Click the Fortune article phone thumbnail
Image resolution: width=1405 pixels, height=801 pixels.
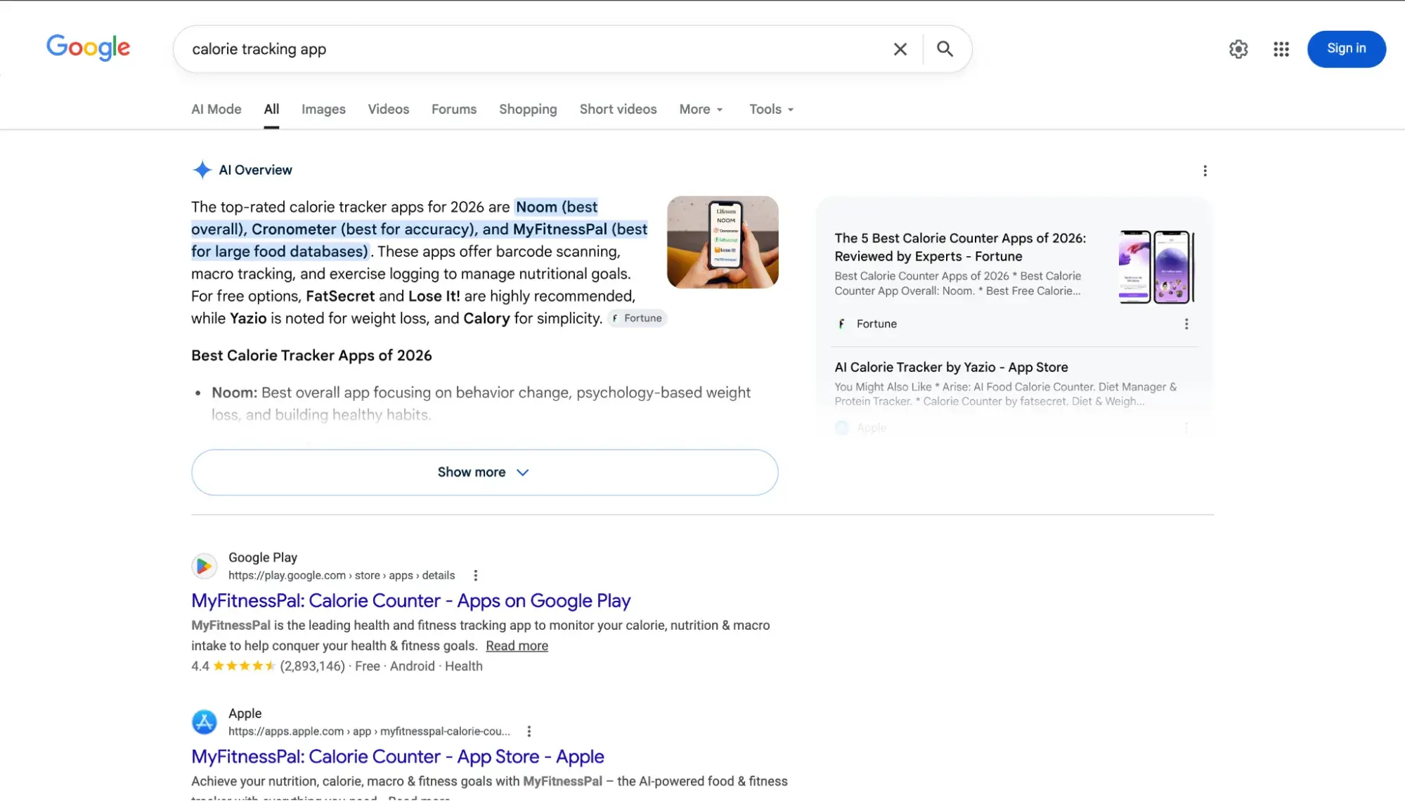pyautogui.click(x=1156, y=267)
